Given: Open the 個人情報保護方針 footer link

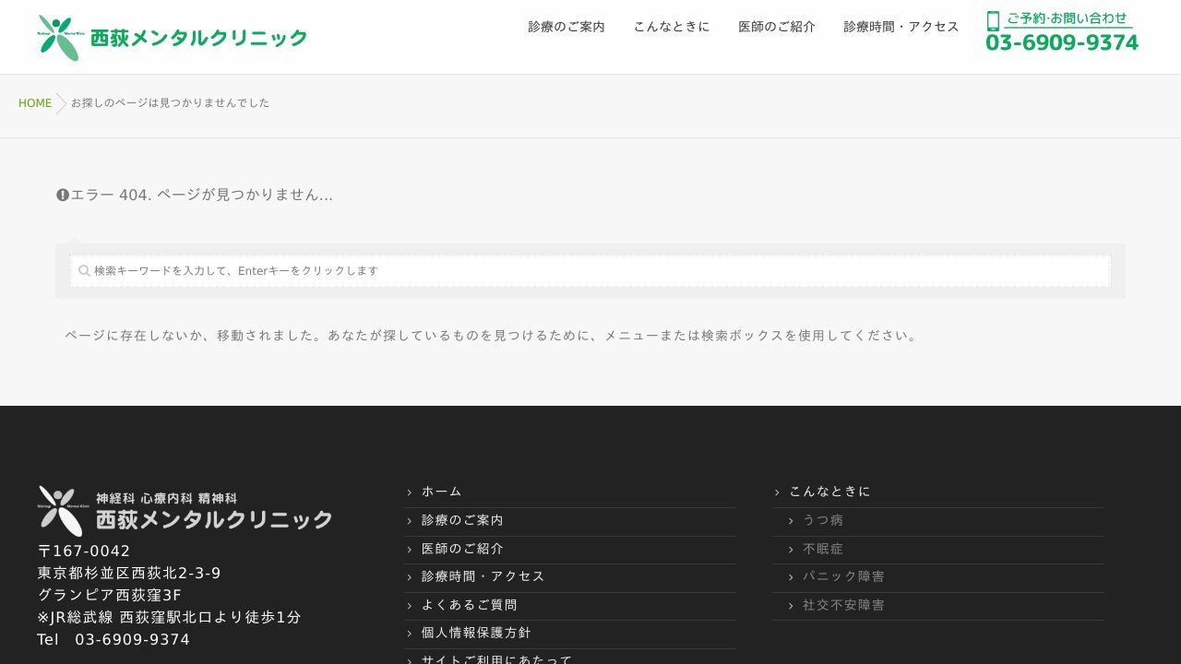Looking at the screenshot, I should pos(475,634).
